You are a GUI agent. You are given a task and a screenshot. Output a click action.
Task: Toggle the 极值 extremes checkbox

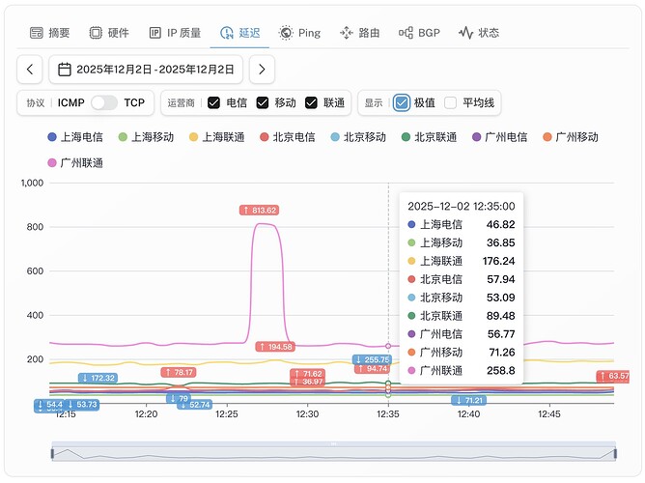click(x=402, y=102)
